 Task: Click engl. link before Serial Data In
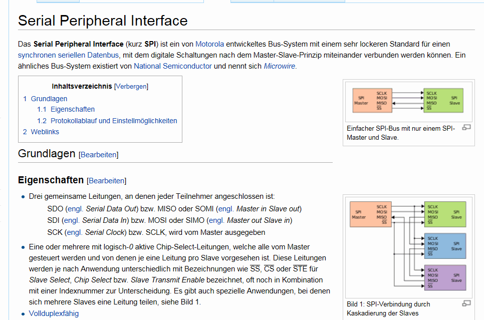pyautogui.click(x=72, y=220)
